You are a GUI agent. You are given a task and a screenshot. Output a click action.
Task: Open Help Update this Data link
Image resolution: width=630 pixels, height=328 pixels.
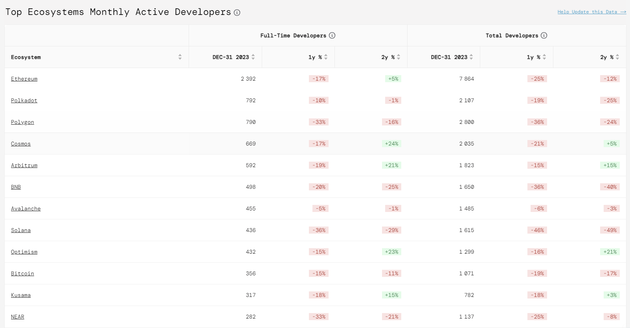[591, 12]
